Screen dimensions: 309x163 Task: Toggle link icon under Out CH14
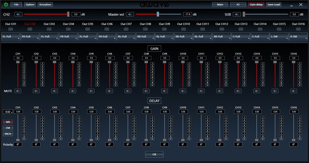(x=260, y=29)
